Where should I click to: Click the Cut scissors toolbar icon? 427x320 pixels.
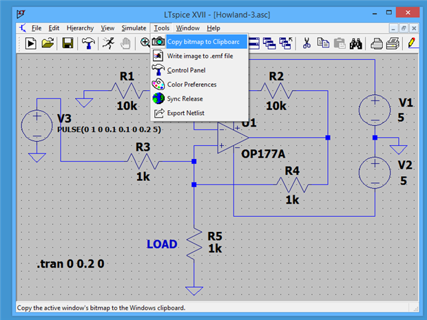(x=307, y=43)
